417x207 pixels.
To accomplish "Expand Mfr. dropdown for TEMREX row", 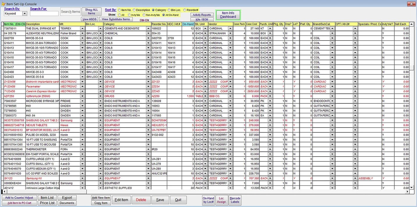I will [x=82, y=29].
